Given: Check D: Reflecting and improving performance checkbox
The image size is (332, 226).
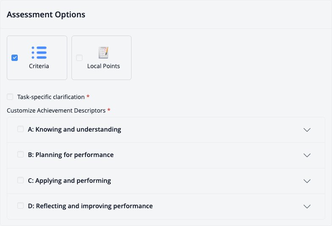Looking at the screenshot, I should (x=21, y=206).
